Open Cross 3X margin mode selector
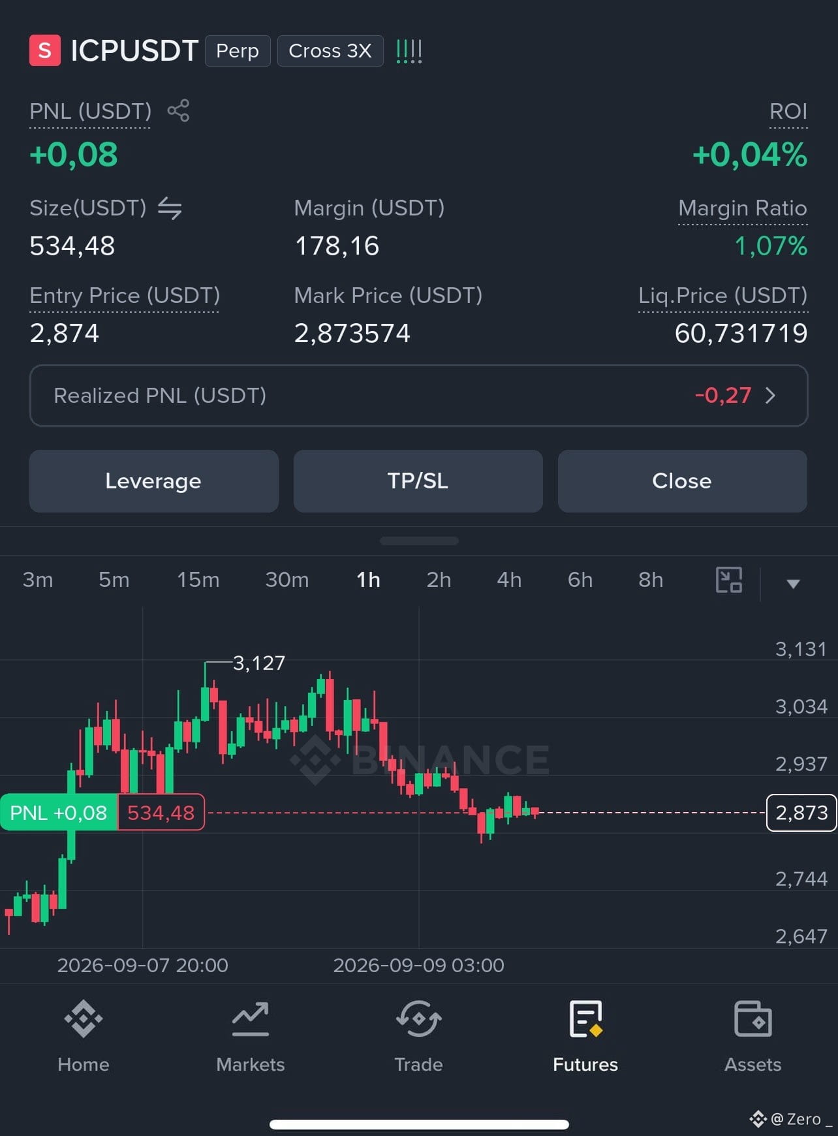Image resolution: width=838 pixels, height=1136 pixels. pos(330,51)
